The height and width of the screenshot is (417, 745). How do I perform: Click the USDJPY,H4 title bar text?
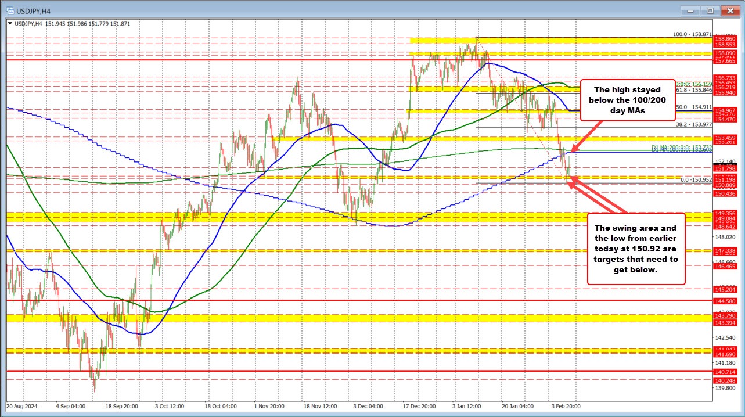tap(33, 10)
